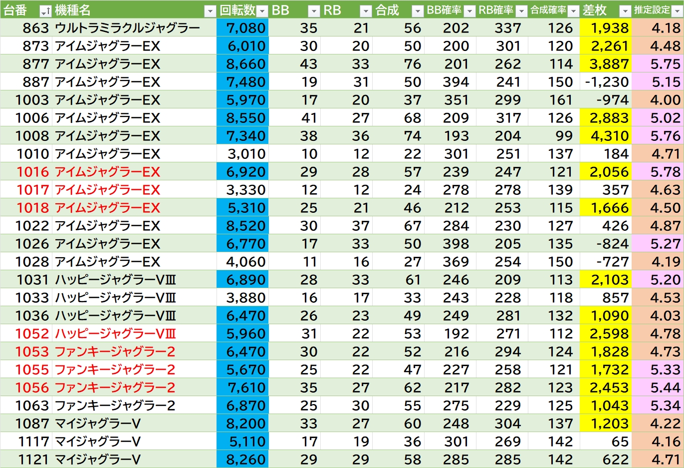Image resolution: width=684 pixels, height=468 pixels.
Task: Select the difference cell -824
Action: (606, 244)
